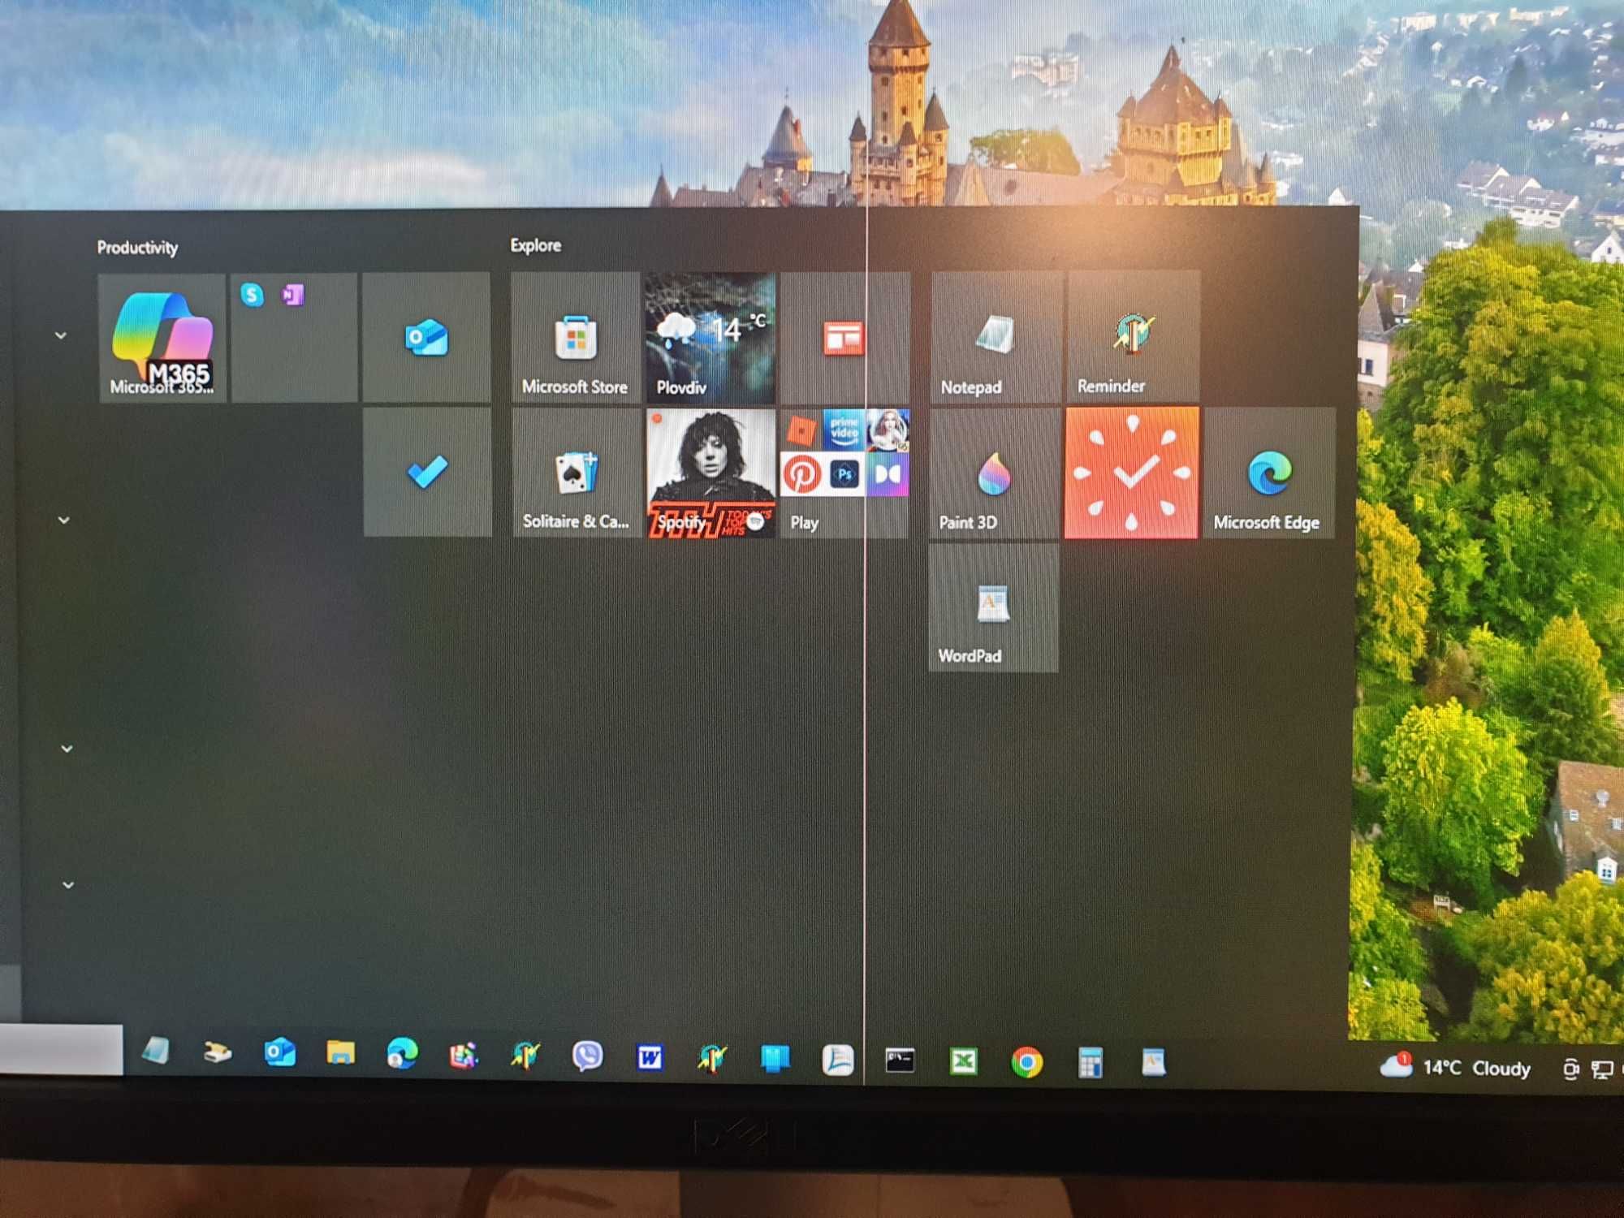The image size is (1624, 1218).
Task: Click the Explore group heading
Action: pos(535,245)
